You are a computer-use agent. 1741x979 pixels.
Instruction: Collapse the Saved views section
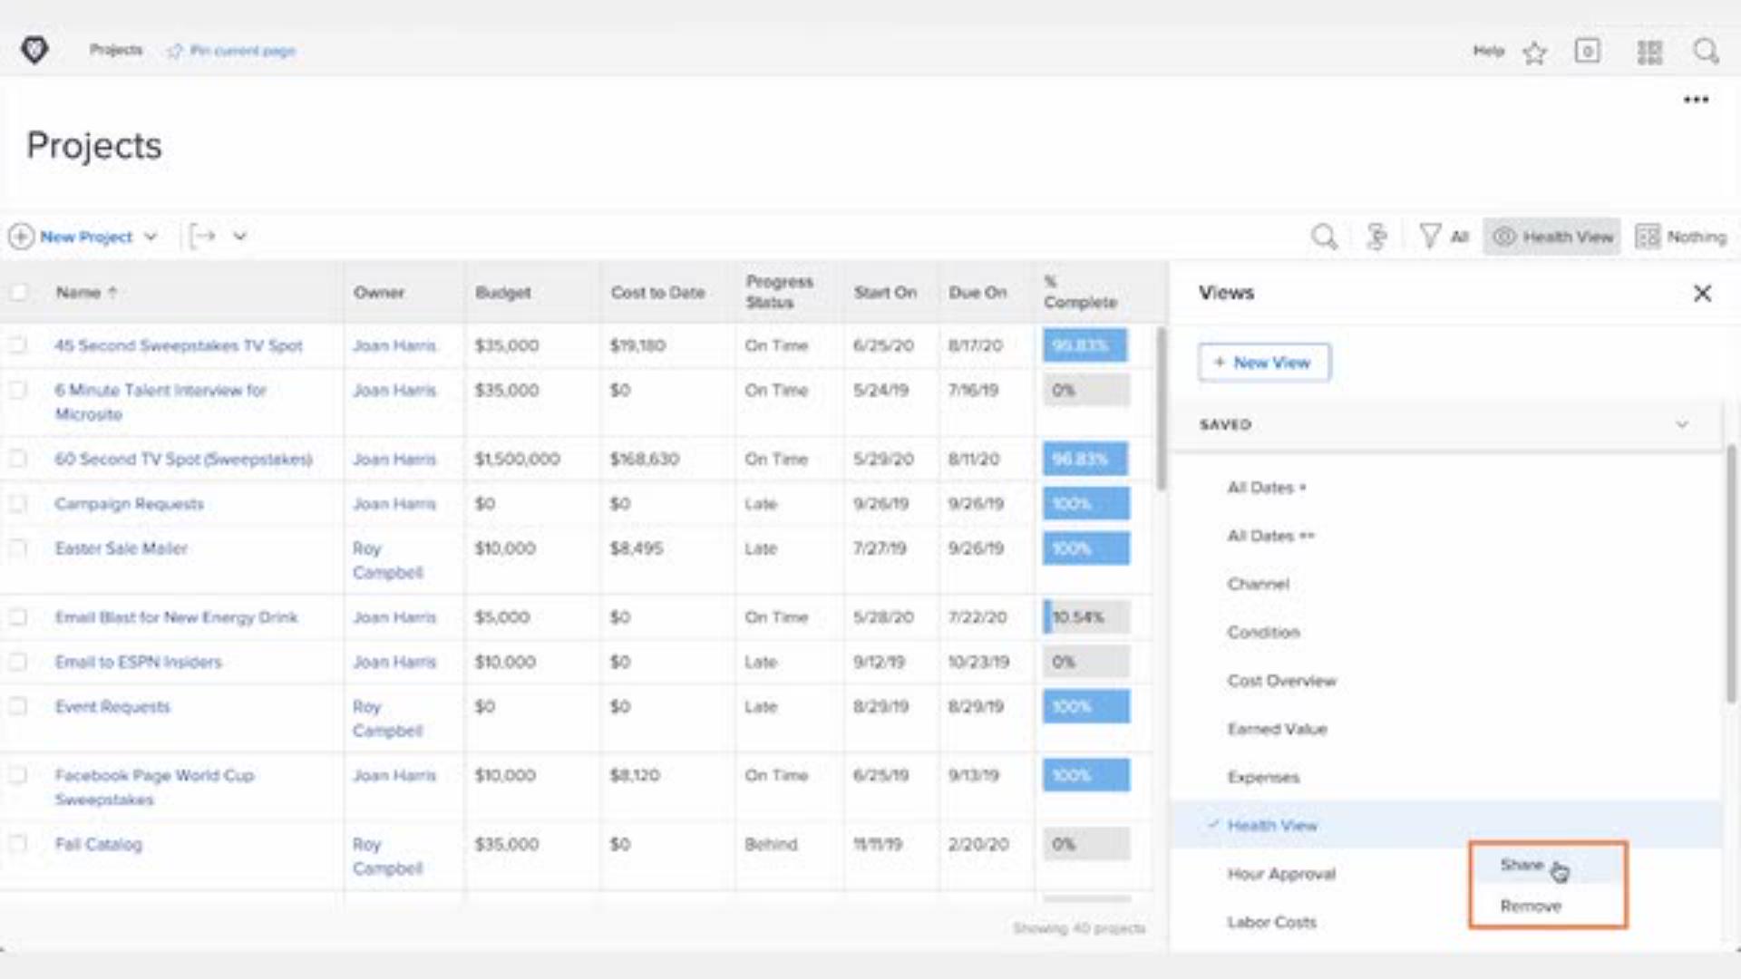[x=1682, y=424]
